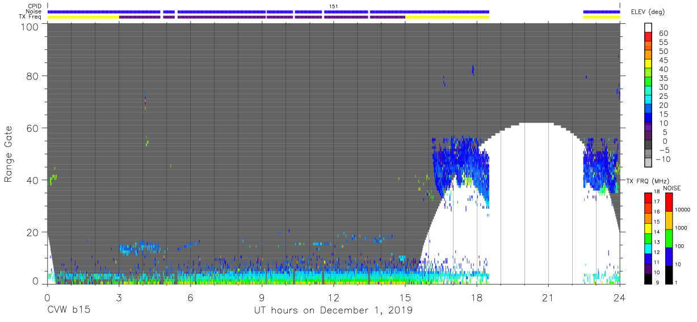Click the CPID value '151'

pyautogui.click(x=333, y=6)
